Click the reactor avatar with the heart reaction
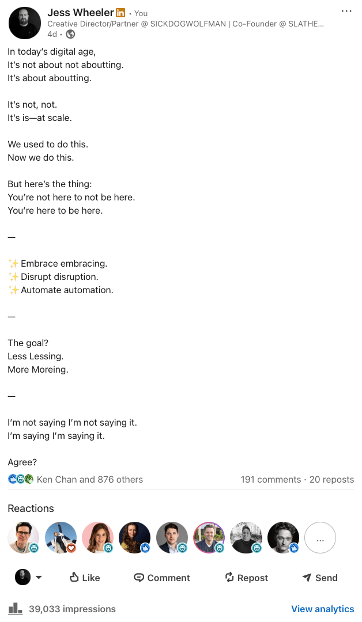The height and width of the screenshot is (622, 362). (61, 537)
